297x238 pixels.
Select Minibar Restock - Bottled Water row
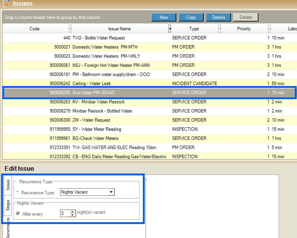[150, 111]
